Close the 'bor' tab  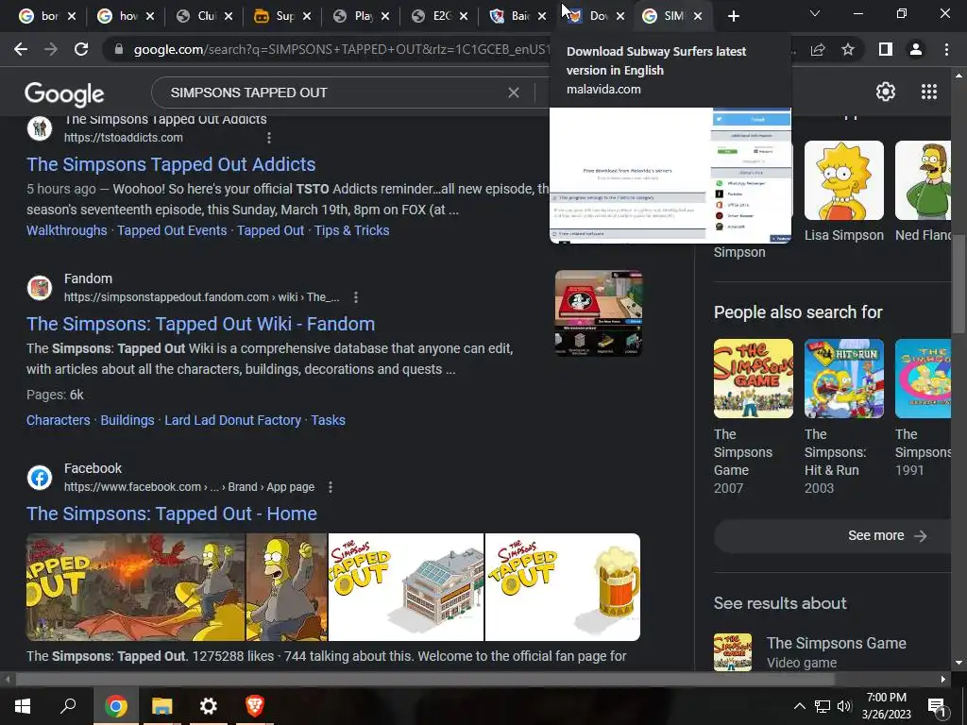click(72, 16)
